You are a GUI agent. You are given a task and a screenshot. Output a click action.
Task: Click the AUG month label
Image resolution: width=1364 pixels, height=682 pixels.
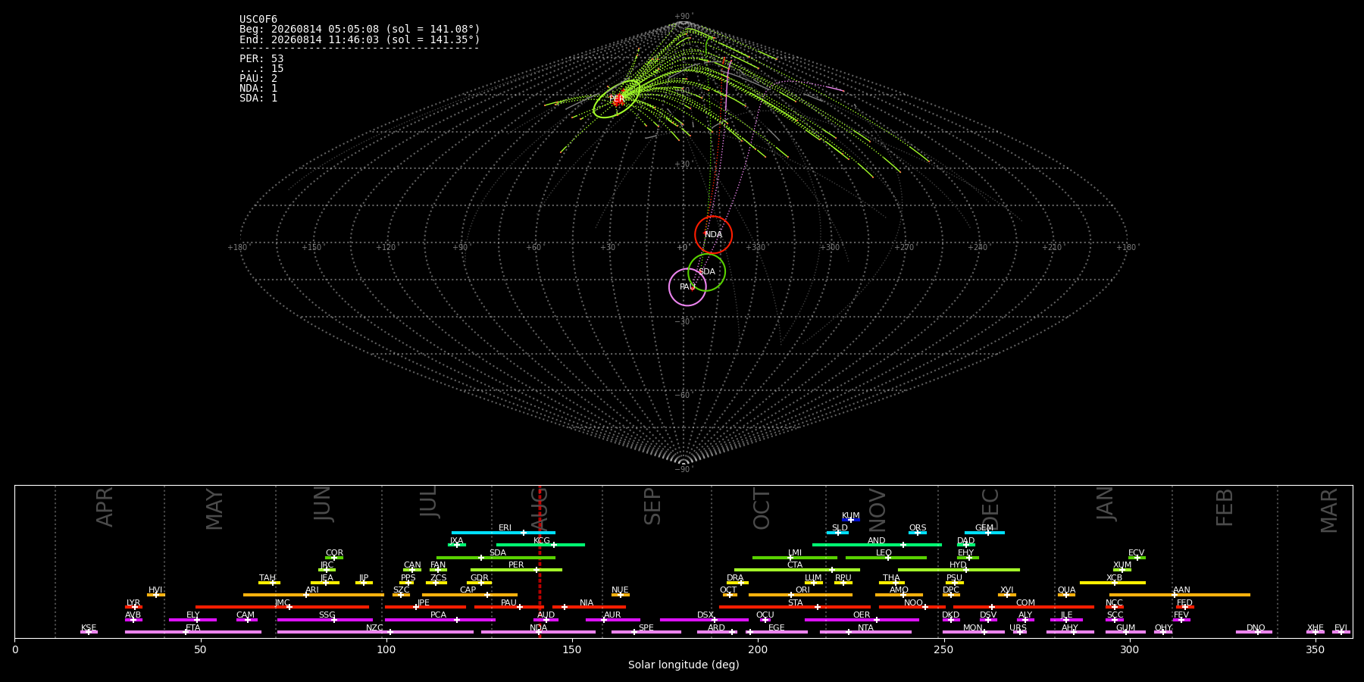tap(539, 509)
